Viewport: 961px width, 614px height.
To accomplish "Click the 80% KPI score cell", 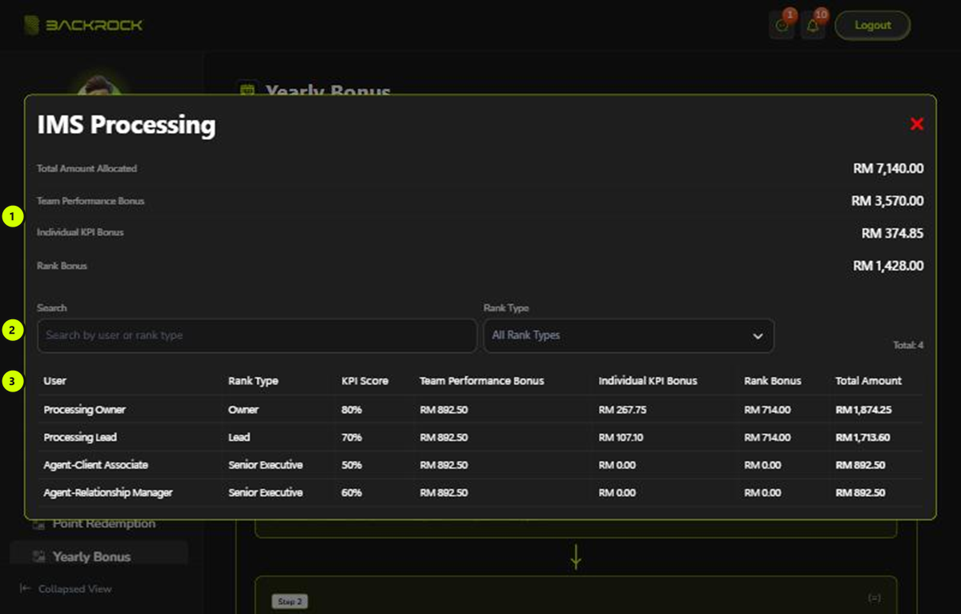I will coord(352,410).
